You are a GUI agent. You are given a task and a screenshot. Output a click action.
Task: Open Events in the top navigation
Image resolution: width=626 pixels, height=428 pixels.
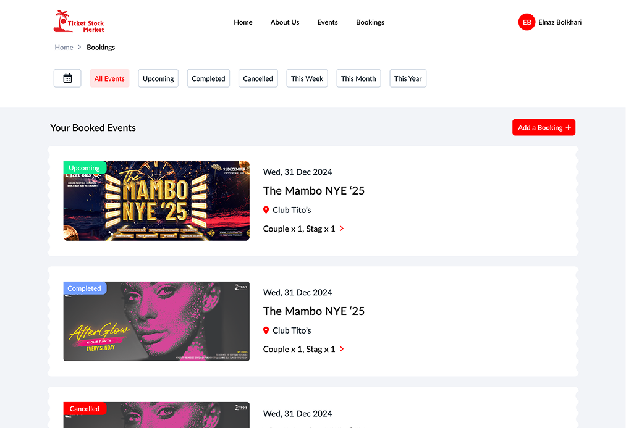(x=328, y=22)
